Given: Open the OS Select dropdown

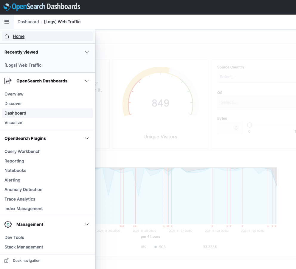Looking at the screenshot, I should pyautogui.click(x=257, y=102).
